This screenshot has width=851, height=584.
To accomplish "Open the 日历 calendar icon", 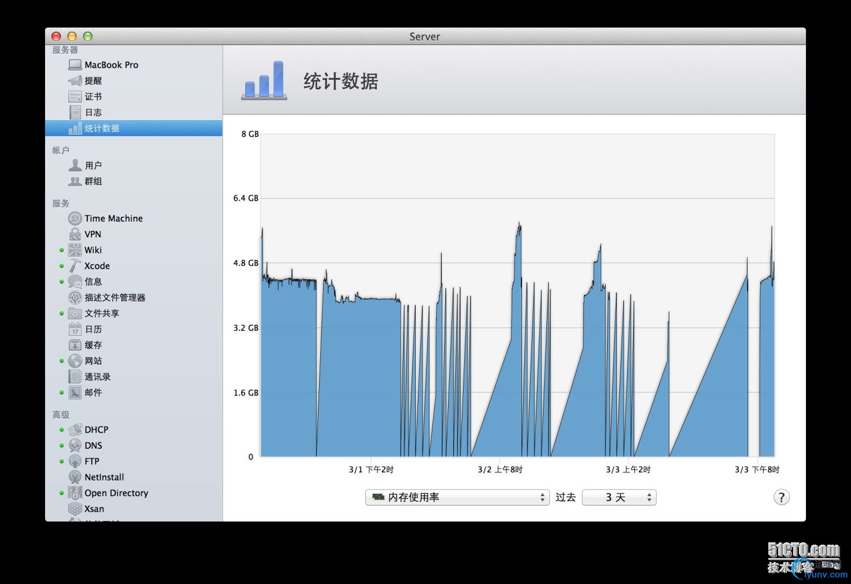I will pos(75,329).
